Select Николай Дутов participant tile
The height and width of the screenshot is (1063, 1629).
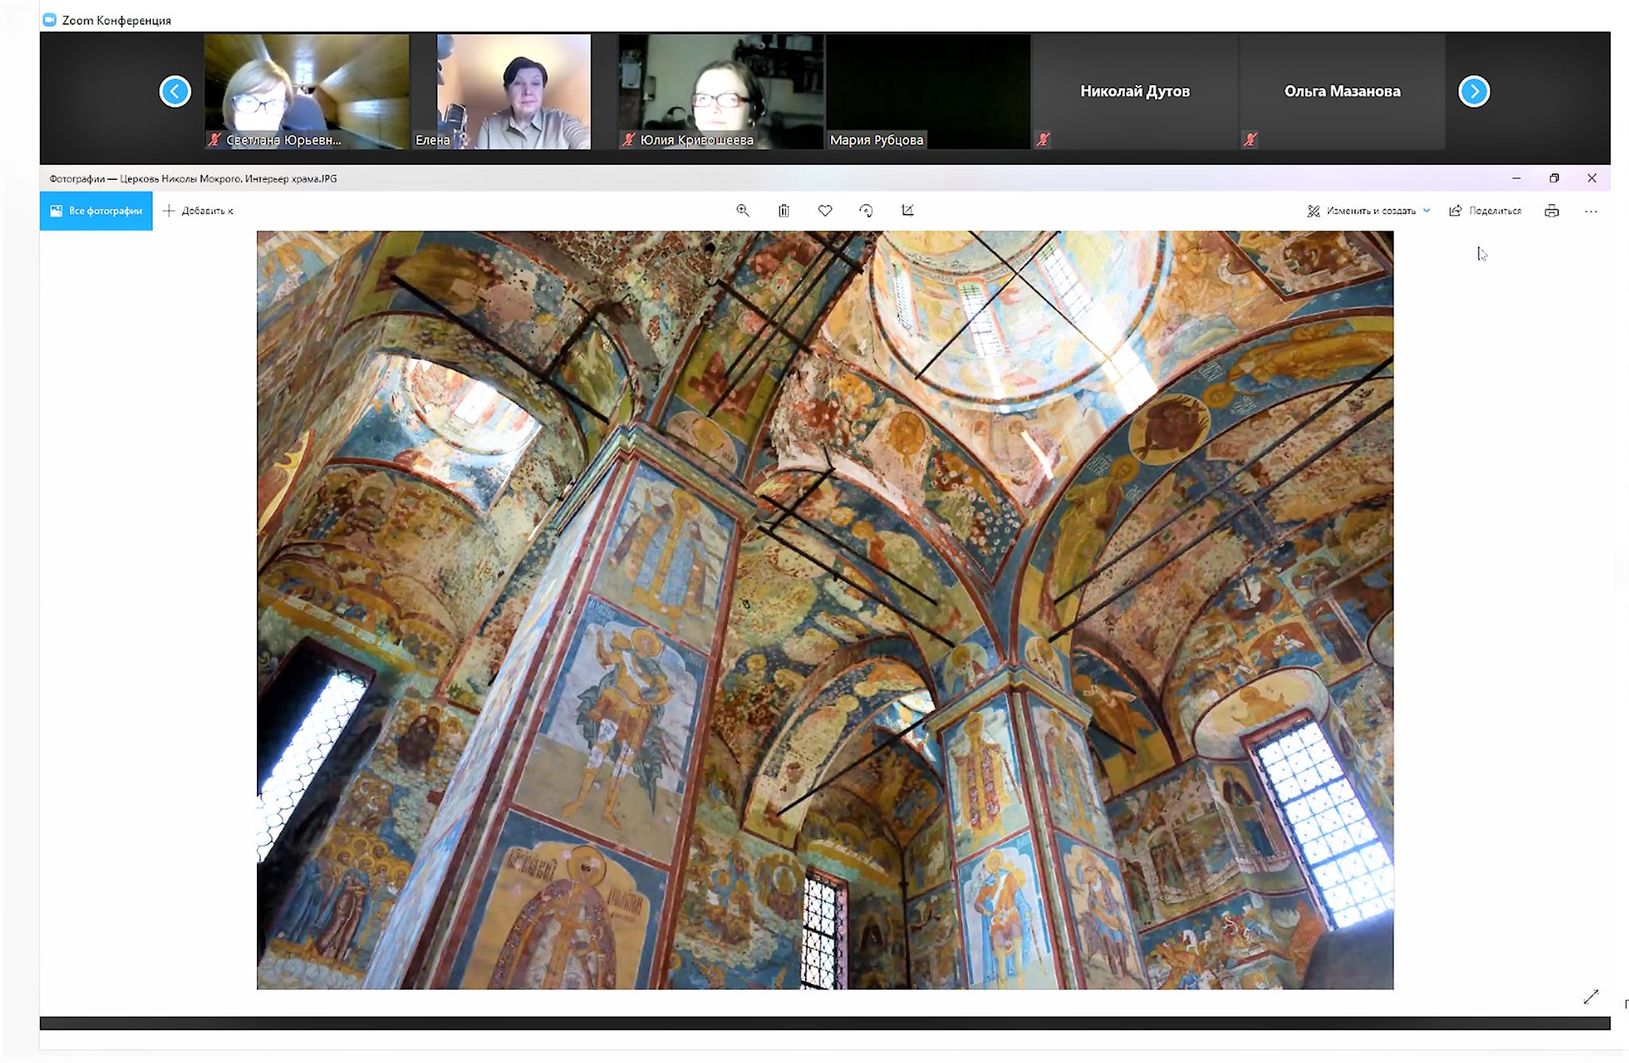click(1135, 91)
